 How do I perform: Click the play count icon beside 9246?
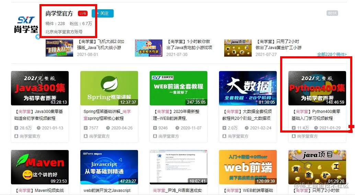155,128
